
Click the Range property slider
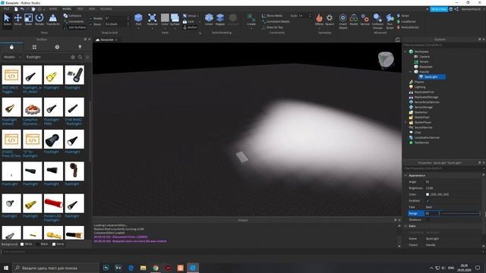459,214
